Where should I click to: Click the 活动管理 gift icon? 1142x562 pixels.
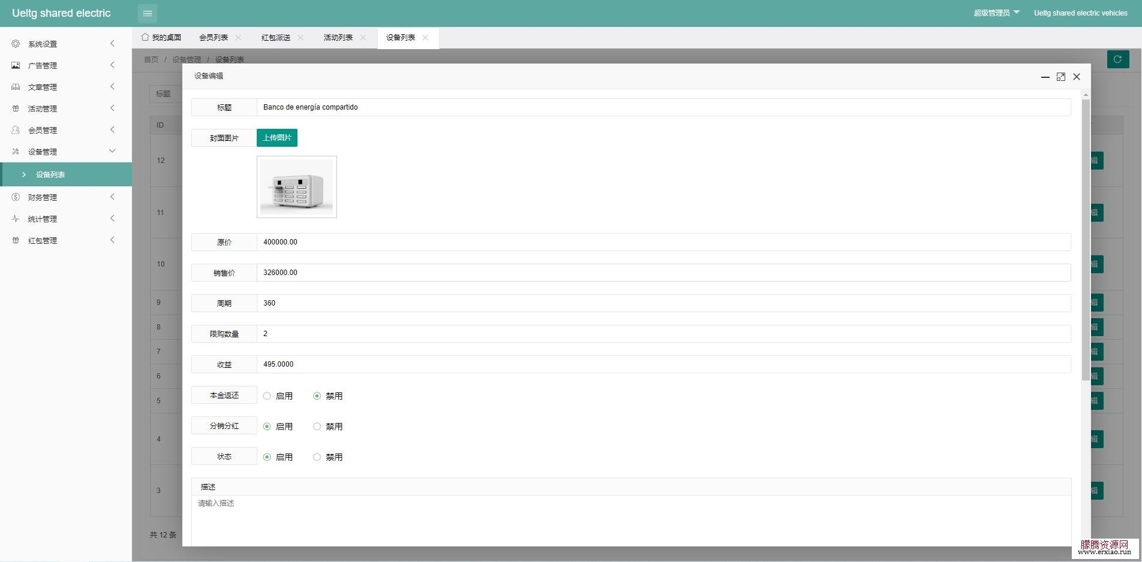point(16,108)
